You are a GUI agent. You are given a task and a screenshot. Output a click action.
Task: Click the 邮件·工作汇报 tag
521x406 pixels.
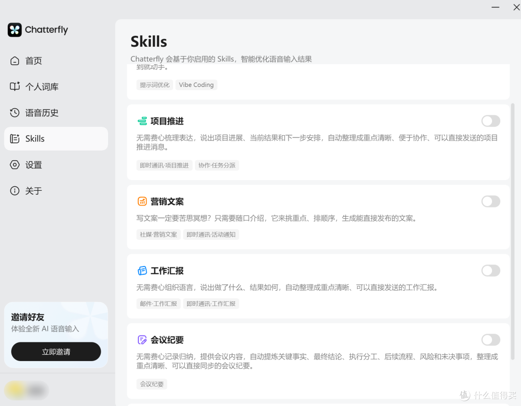[x=159, y=304]
